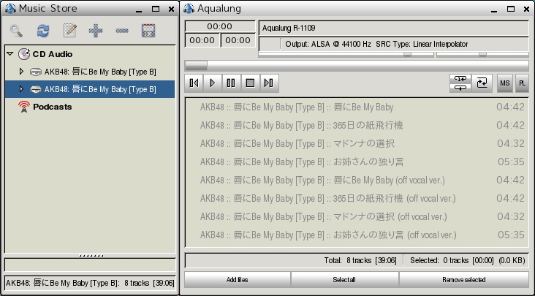Viewport: 535px width, 296px height.
Task: Adjust the balance slider handle
Action: point(482,55)
